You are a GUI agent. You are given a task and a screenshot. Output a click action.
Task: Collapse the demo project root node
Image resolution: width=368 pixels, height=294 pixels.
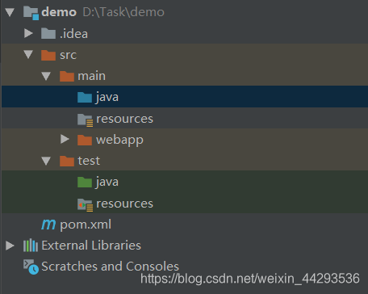(10, 12)
